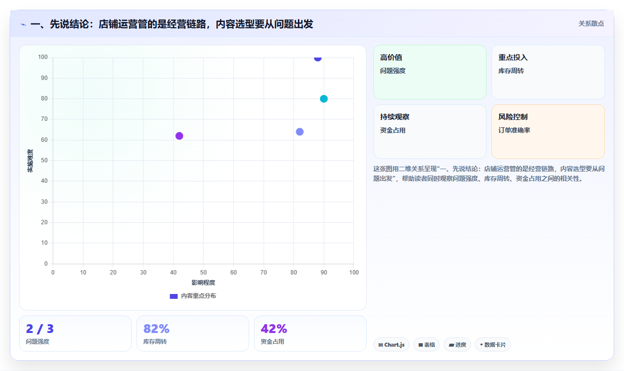Open the 风险控制 订单准确率 card
This screenshot has height=371, width=624.
tap(548, 132)
